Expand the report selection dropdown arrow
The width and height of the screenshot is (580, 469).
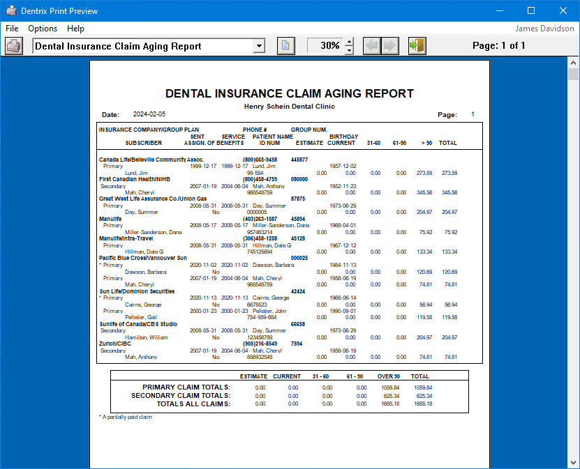(x=260, y=46)
